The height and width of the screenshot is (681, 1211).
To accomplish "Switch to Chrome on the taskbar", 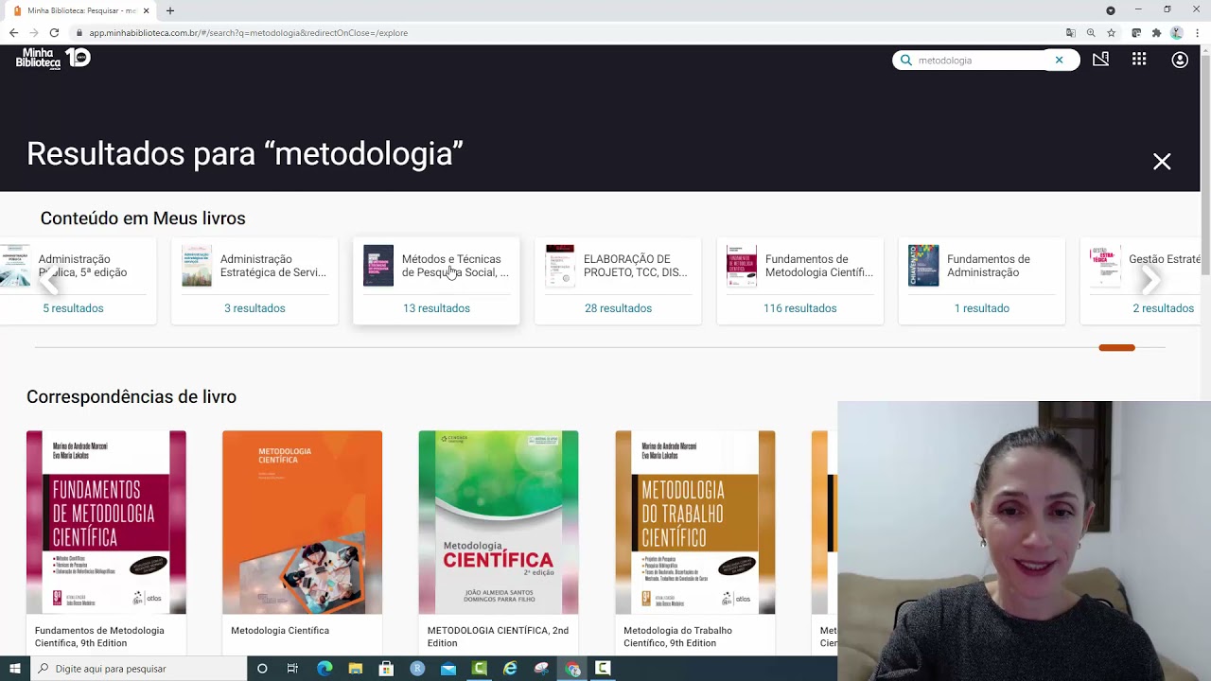I will click(572, 669).
